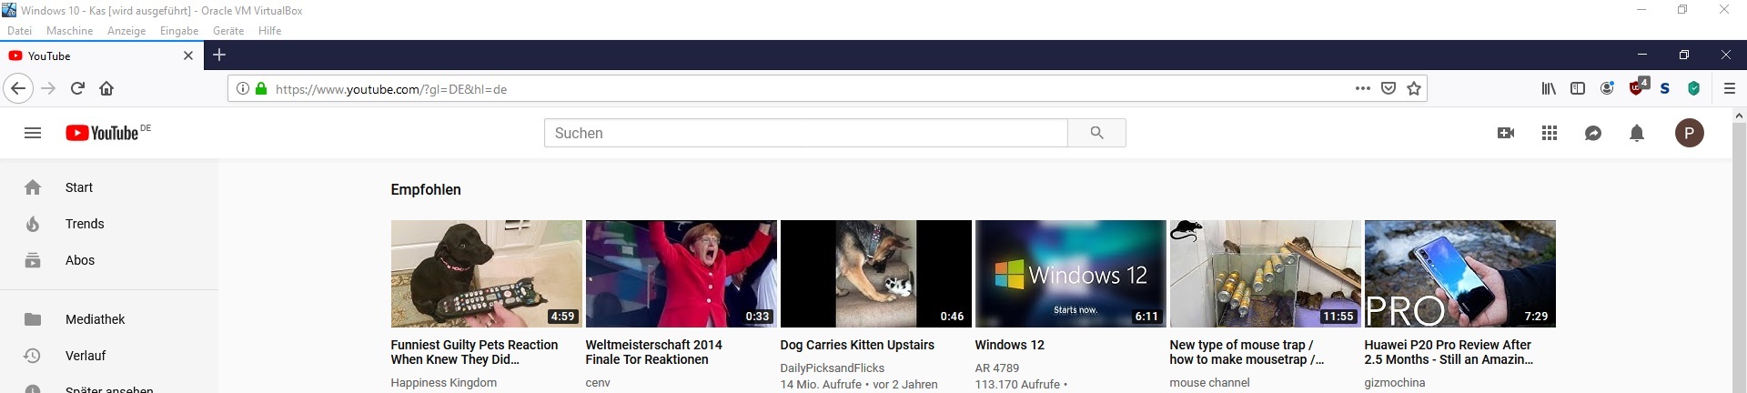The height and width of the screenshot is (393, 1747).
Task: Click the green padlock security icon
Action: 261,88
